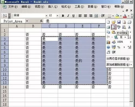
Task: Toggle Center alignment
Action: coord(85,16)
